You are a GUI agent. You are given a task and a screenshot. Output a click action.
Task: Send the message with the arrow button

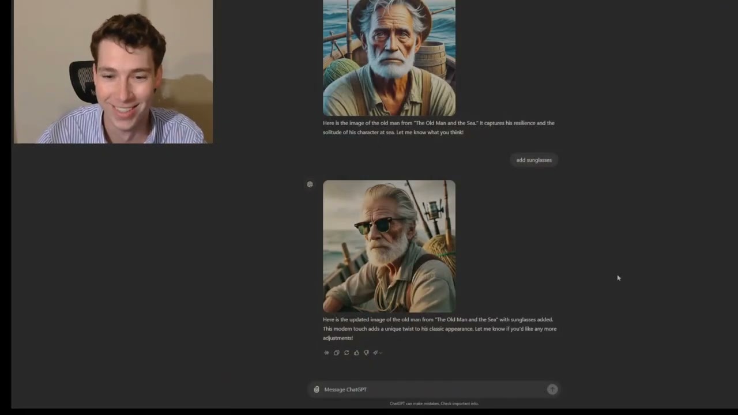552,390
